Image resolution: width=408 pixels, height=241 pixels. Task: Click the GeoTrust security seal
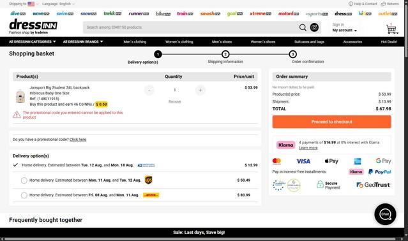pos(373,185)
